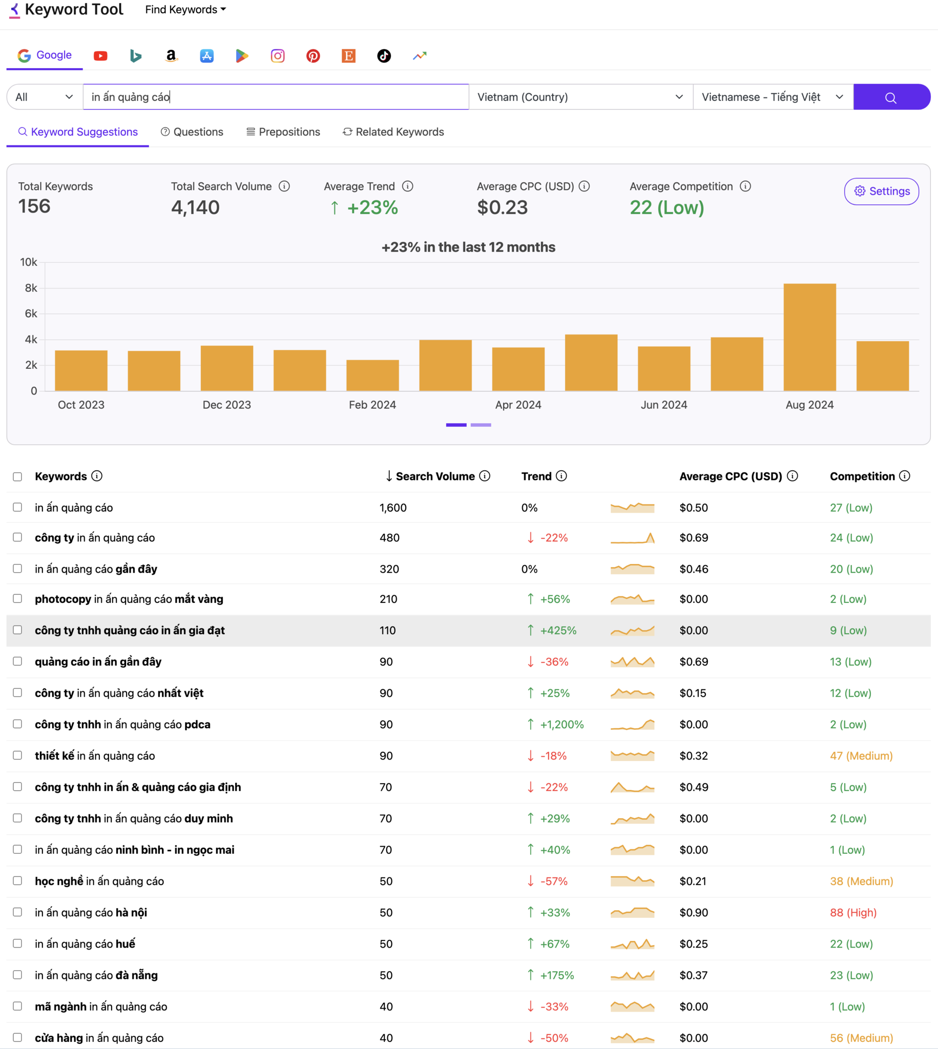938x1049 pixels.
Task: Open info icon beside Average CPC column
Action: pos(793,475)
